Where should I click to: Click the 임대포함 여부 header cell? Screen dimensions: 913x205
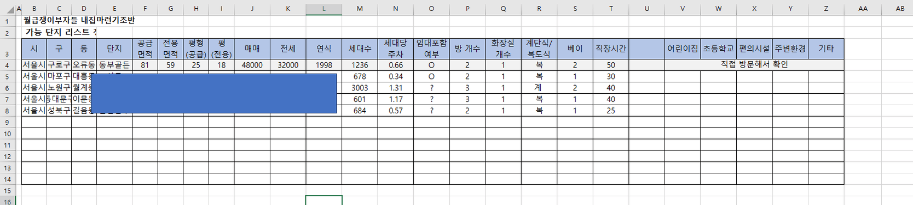[x=431, y=49]
